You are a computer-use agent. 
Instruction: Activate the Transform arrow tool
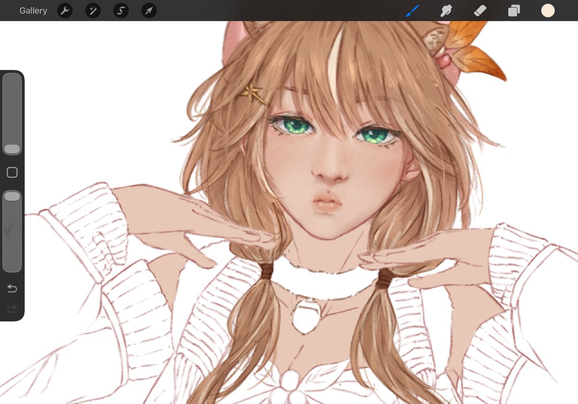tap(149, 11)
